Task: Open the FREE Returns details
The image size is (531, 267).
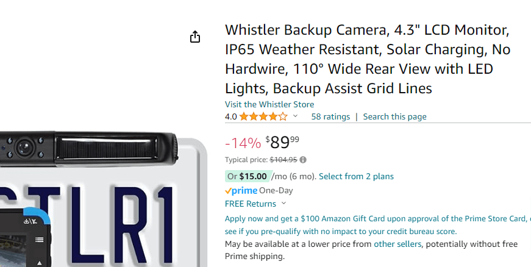Action: (250, 204)
